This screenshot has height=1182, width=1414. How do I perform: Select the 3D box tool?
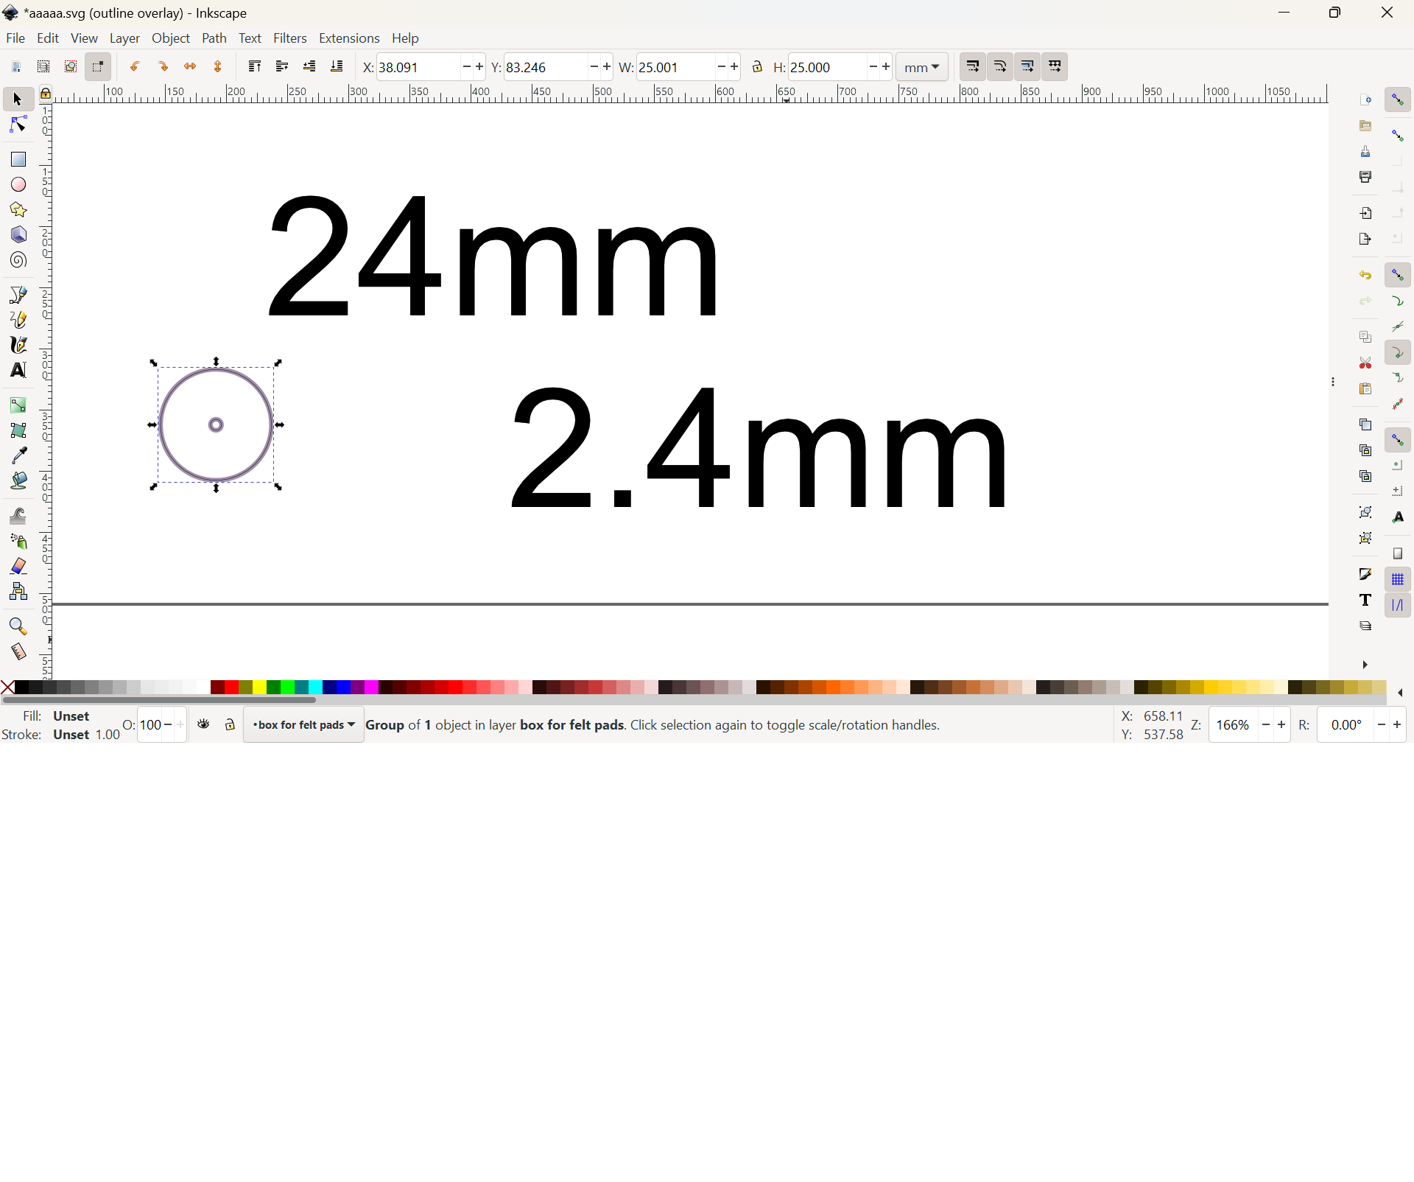pyautogui.click(x=18, y=234)
